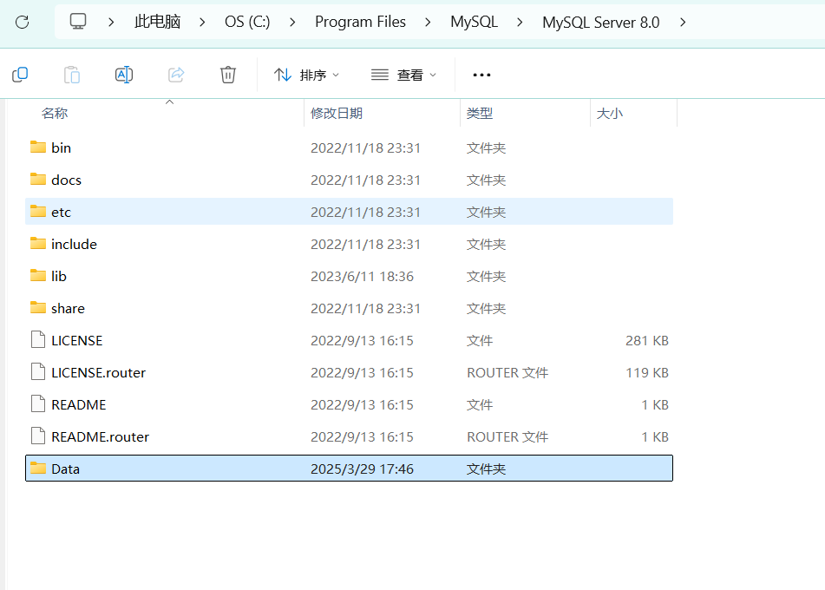
Task: Click the share icon in toolbar
Action: coord(176,75)
